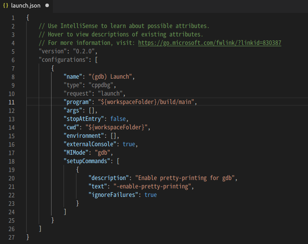The height and width of the screenshot is (244, 308).
Task: Click the closing bracket on line 26
Action: pos(40,229)
